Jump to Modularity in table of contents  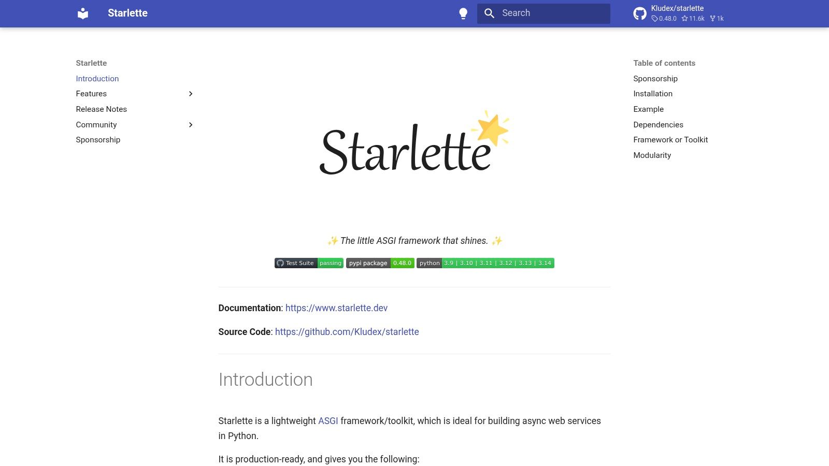[652, 155]
